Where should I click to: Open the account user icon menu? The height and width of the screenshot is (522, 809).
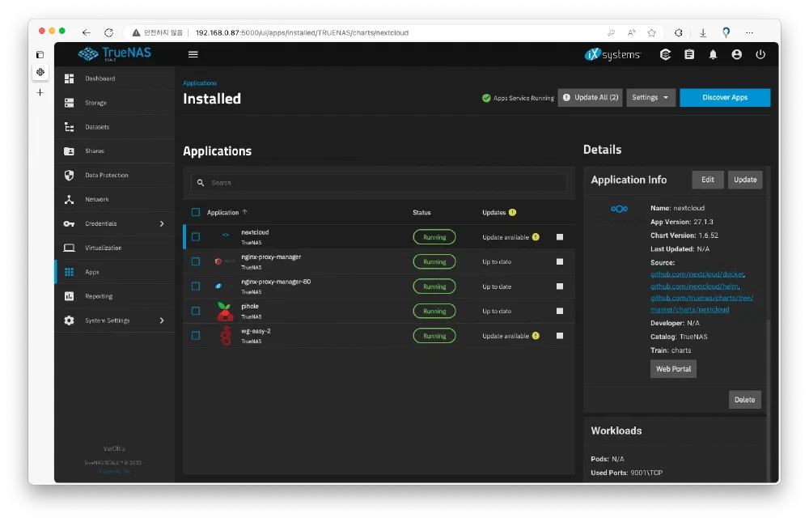point(736,54)
